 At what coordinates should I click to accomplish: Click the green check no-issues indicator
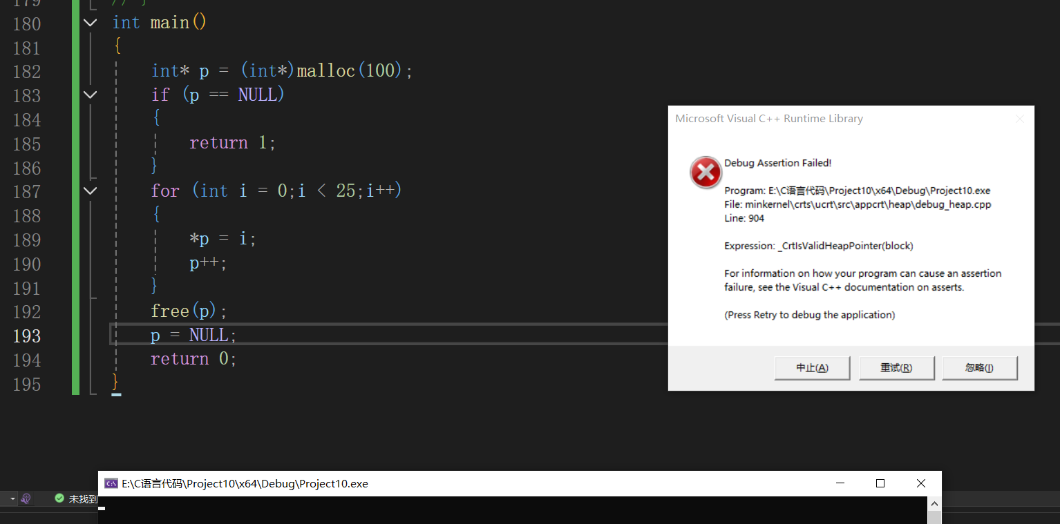tap(59, 498)
